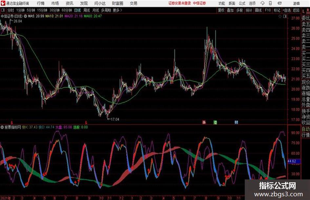Click the 统计 statistics toolbar button
This screenshot has width=310, height=200.
click(x=249, y=10)
